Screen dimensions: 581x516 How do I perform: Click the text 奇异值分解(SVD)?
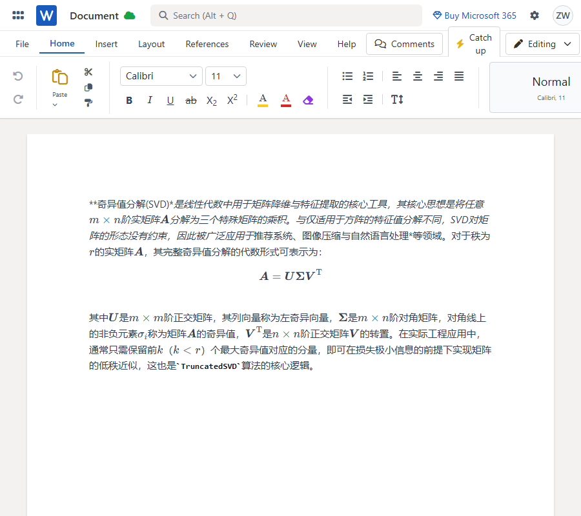132,204
